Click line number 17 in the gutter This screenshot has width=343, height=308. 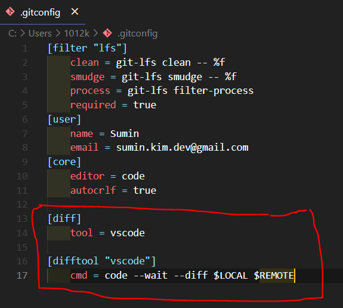[22, 276]
